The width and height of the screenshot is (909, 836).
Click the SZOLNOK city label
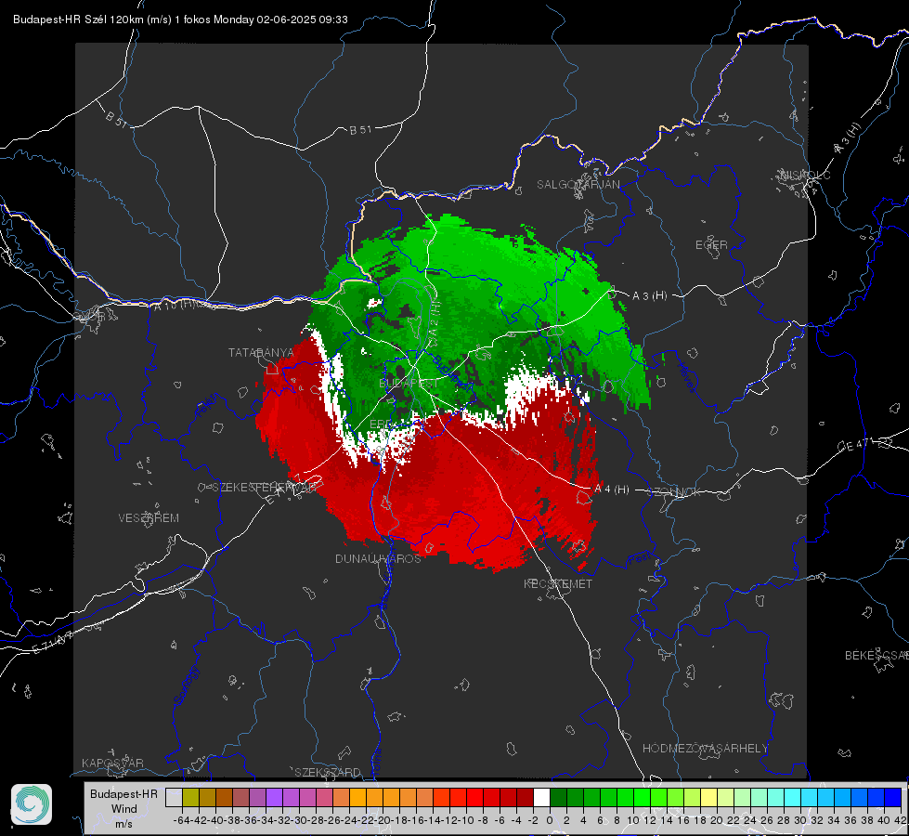tap(674, 492)
